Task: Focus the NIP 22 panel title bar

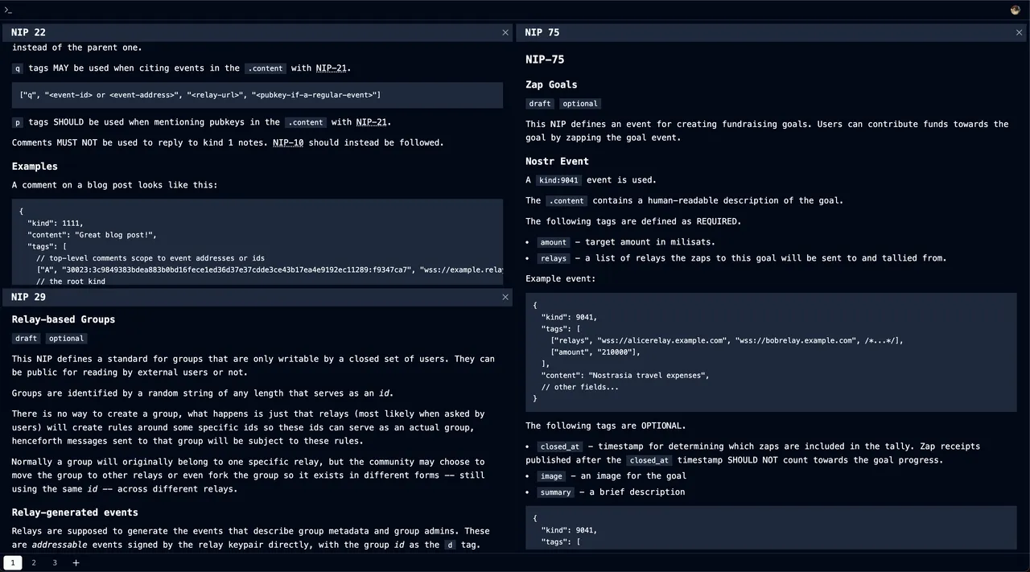Action: point(241,32)
